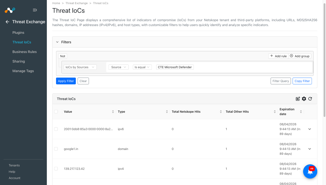Click Add group button
Image resolution: width=326 pixels, height=185 pixels.
click(x=300, y=56)
